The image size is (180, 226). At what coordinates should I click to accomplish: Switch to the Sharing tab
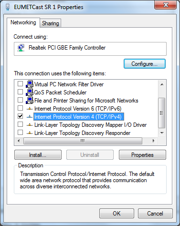point(51,23)
